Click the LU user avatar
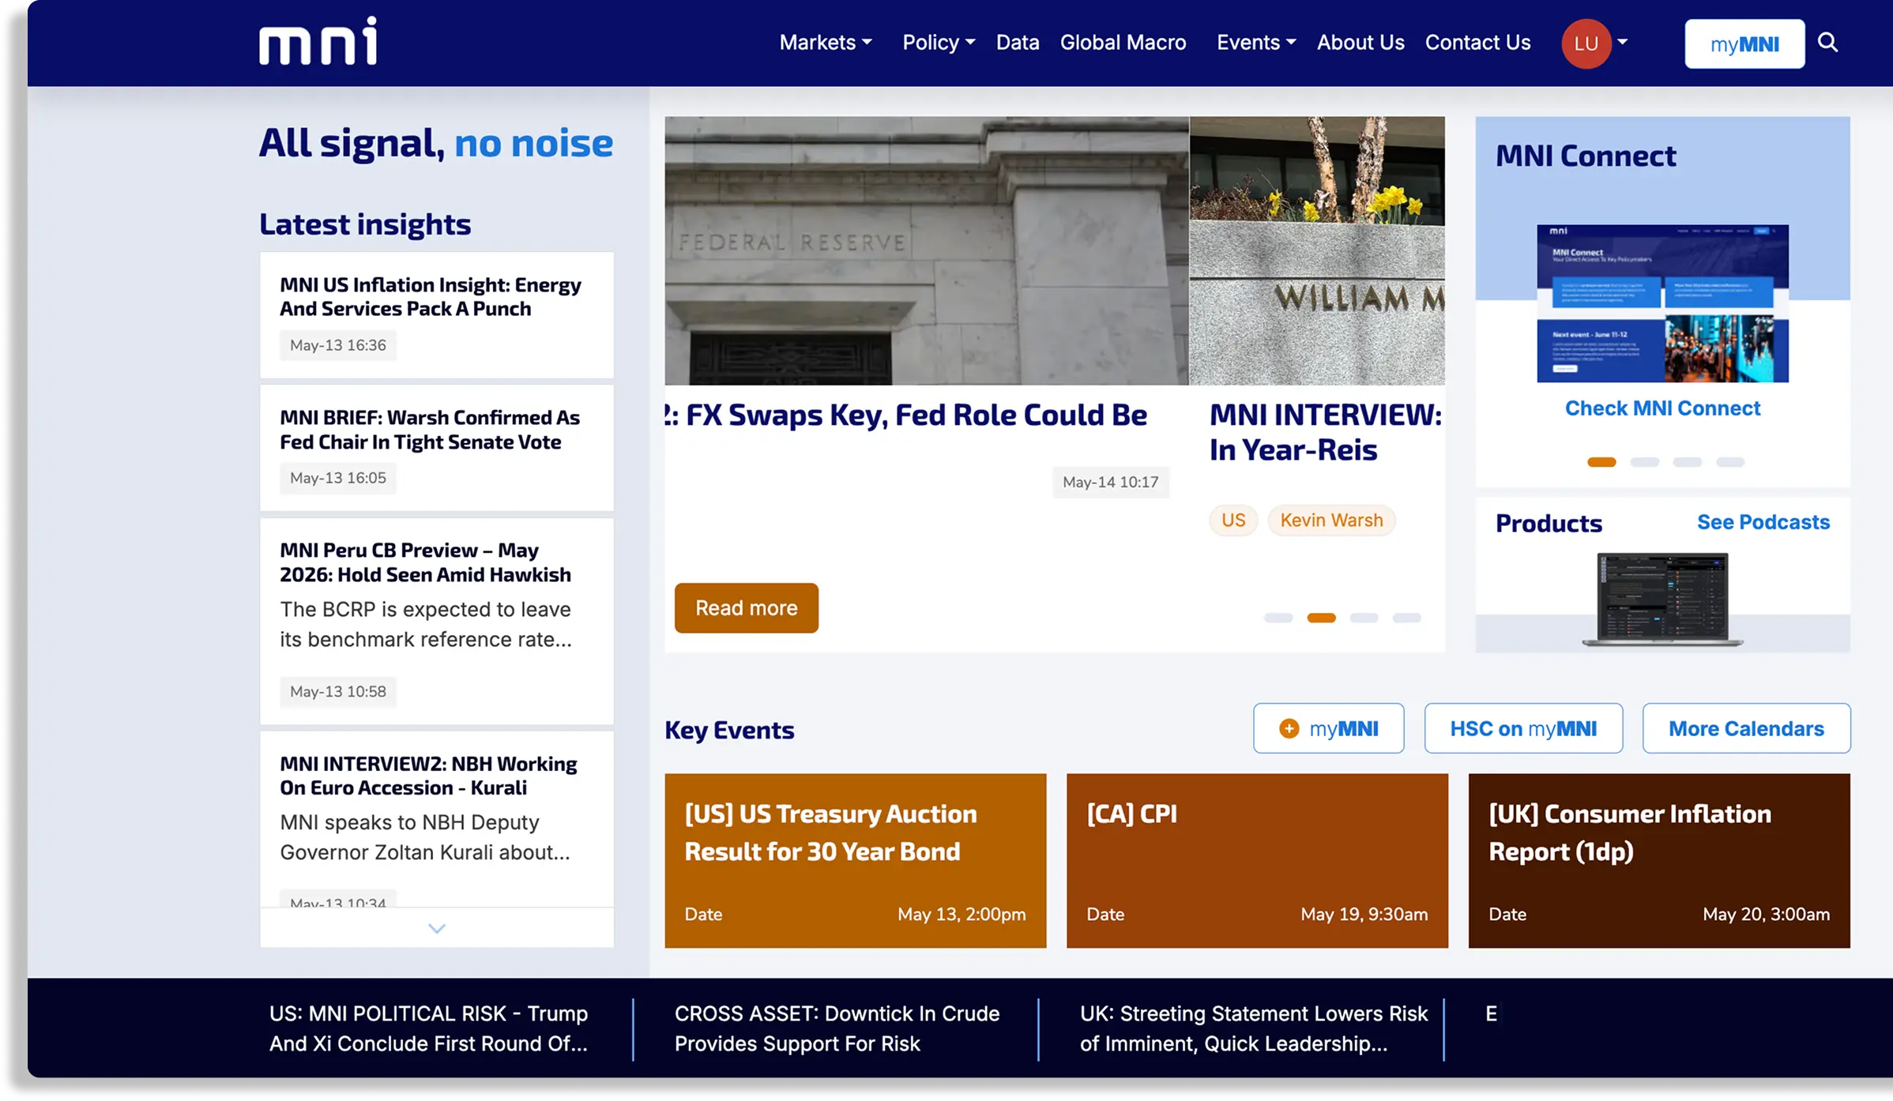 tap(1586, 43)
